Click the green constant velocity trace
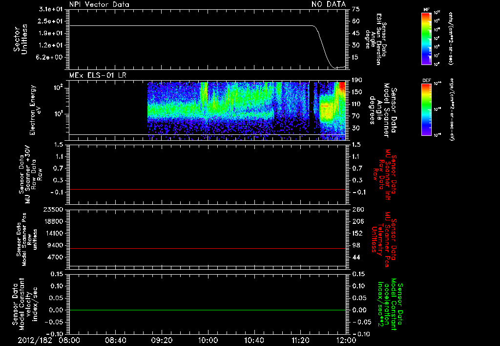The width and height of the screenshot is (500, 346). [207, 310]
